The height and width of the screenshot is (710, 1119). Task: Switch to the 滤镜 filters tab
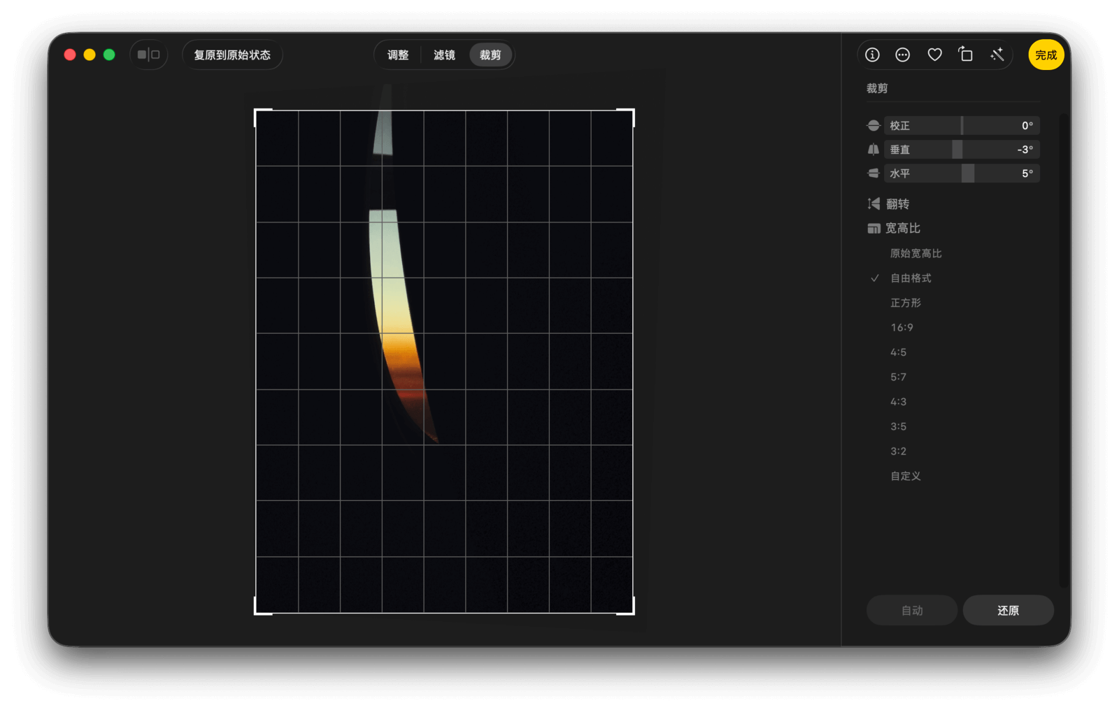pos(444,55)
